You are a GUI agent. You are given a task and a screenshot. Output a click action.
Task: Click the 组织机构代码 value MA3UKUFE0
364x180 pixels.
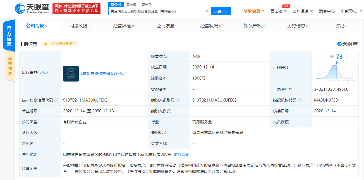click(326, 100)
